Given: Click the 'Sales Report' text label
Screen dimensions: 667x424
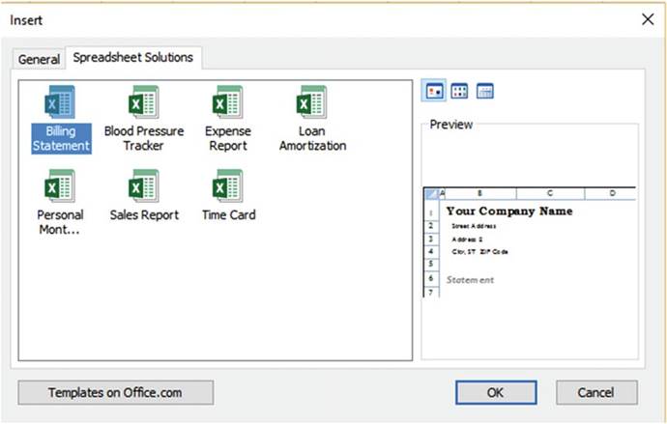Looking at the screenshot, I should pyautogui.click(x=143, y=215).
